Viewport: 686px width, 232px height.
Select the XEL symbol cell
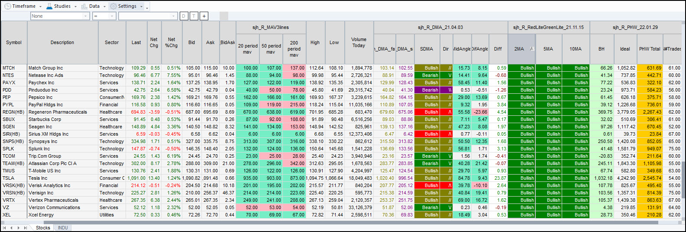[14, 215]
